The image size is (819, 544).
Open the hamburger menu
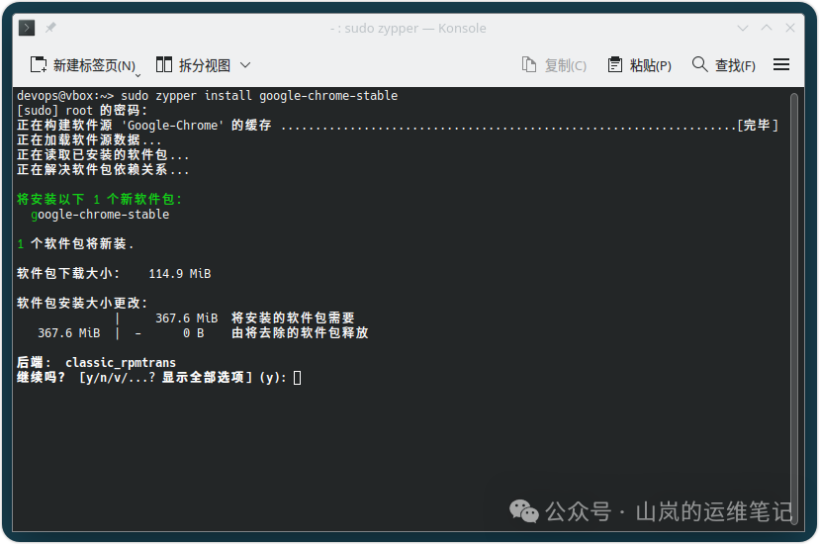pyautogui.click(x=781, y=64)
